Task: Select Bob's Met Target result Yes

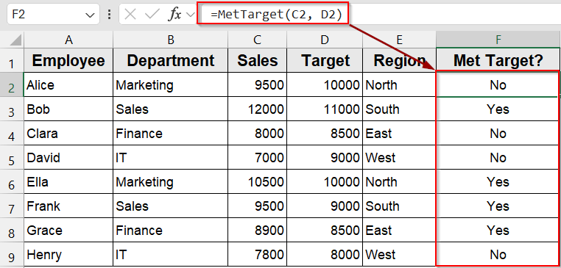Action: [498, 109]
